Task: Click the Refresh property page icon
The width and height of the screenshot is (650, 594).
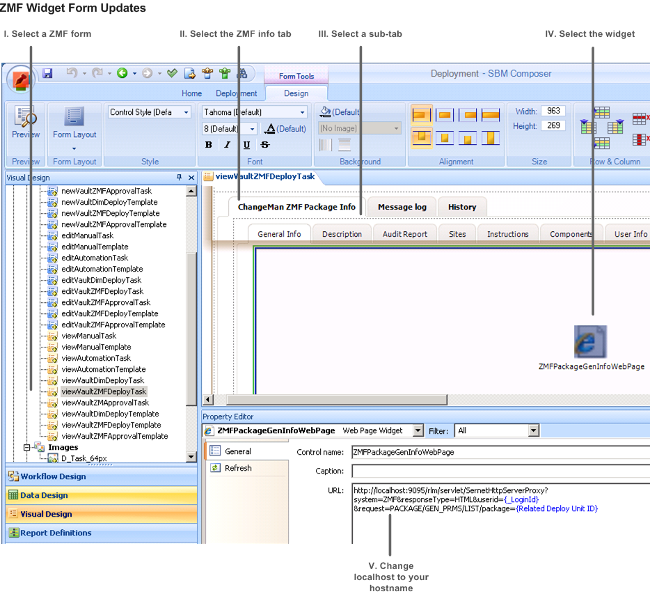Action: (215, 468)
